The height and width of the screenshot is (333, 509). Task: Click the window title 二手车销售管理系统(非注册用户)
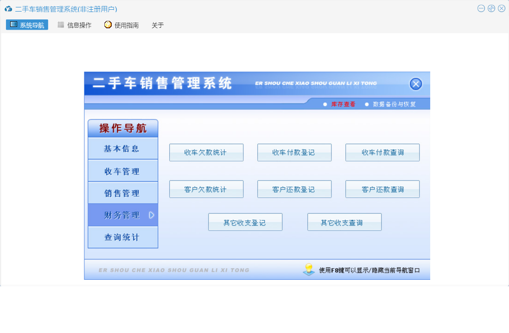pyautogui.click(x=66, y=9)
